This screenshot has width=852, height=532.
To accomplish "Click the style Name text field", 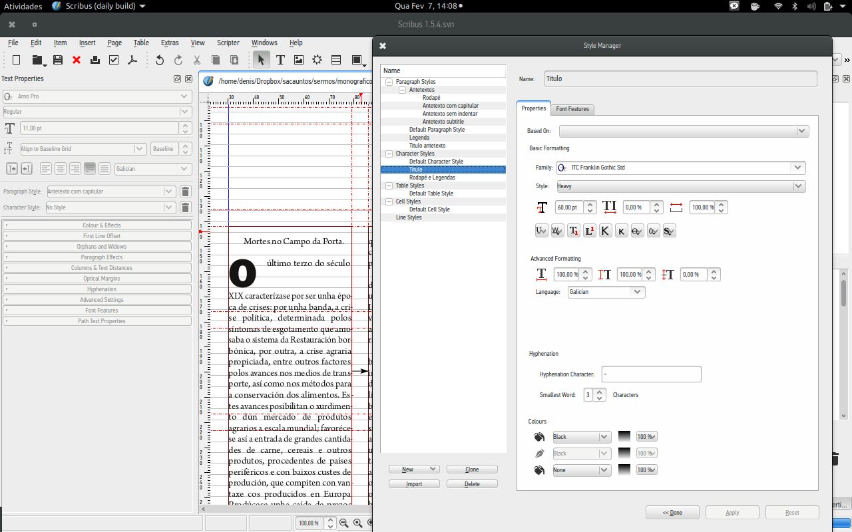I will click(680, 78).
